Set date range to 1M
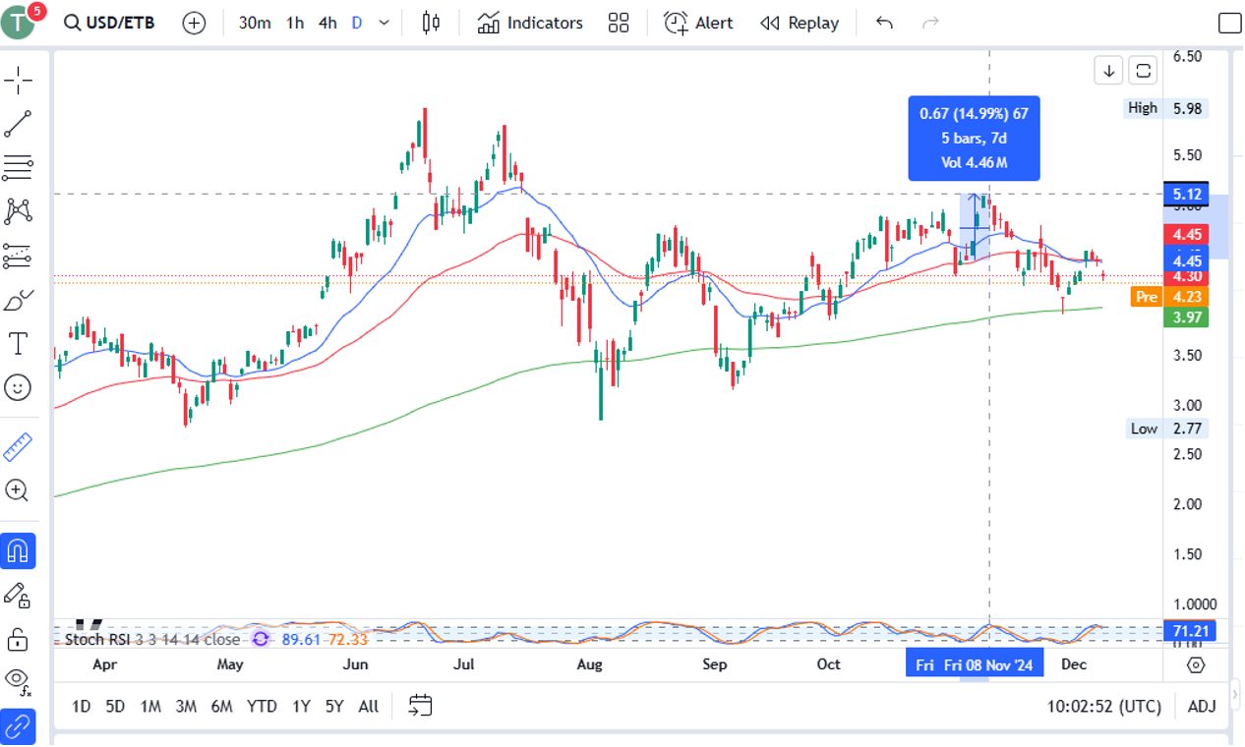 (150, 706)
